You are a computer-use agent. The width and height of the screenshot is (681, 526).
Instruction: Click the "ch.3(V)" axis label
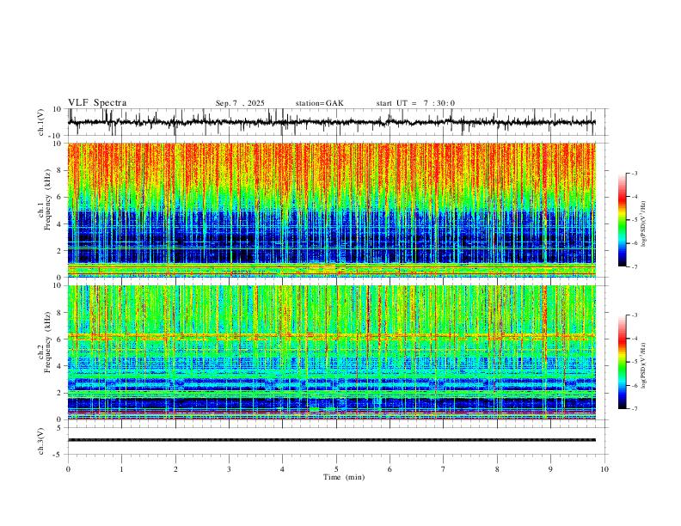(40, 441)
